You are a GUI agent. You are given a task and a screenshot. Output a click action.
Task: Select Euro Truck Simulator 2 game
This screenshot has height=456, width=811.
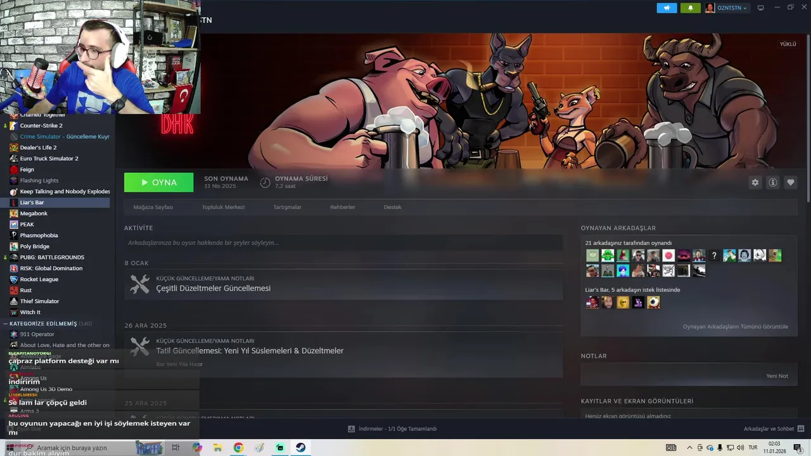point(49,158)
